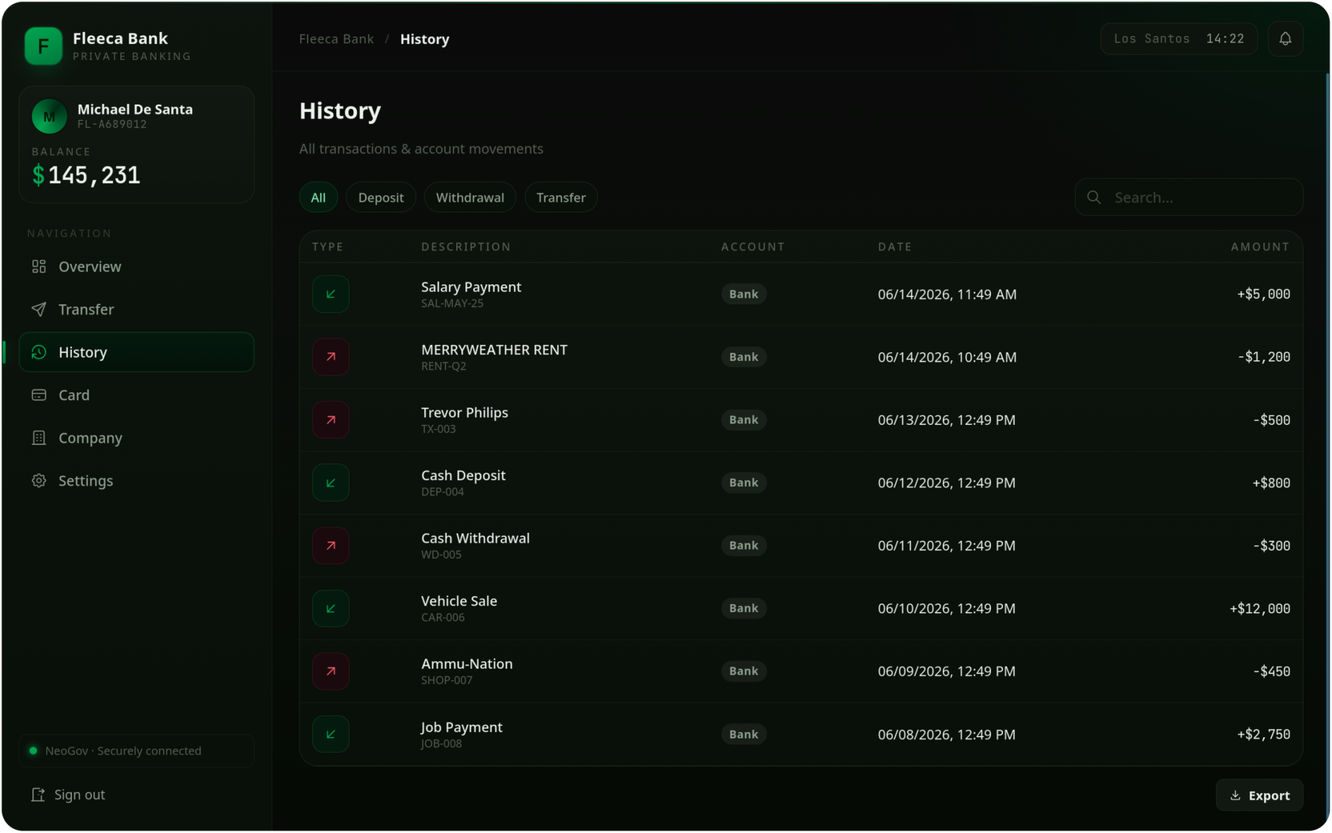This screenshot has height=833, width=1332.
Task: Click the green Fleeca Bank F logo
Action: (x=43, y=46)
